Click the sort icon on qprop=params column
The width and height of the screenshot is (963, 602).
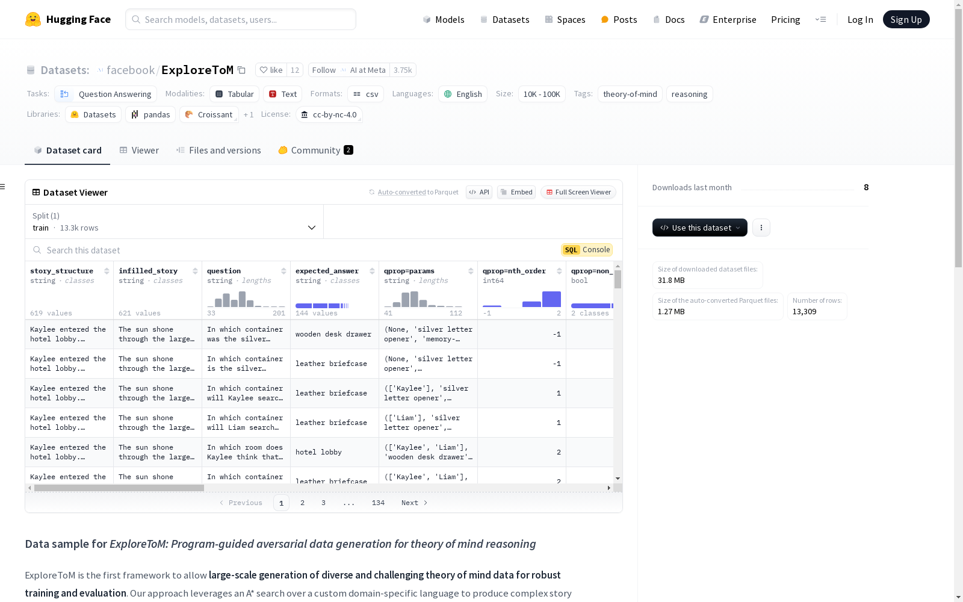[x=471, y=271]
